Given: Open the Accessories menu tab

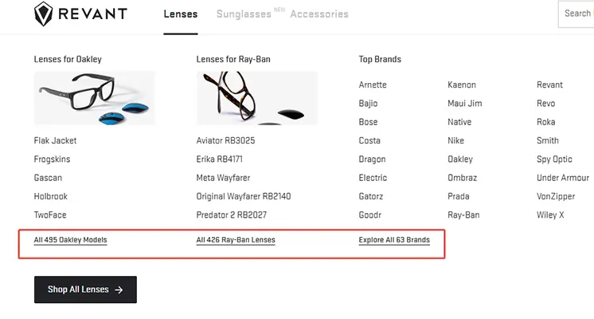Looking at the screenshot, I should 319,14.
